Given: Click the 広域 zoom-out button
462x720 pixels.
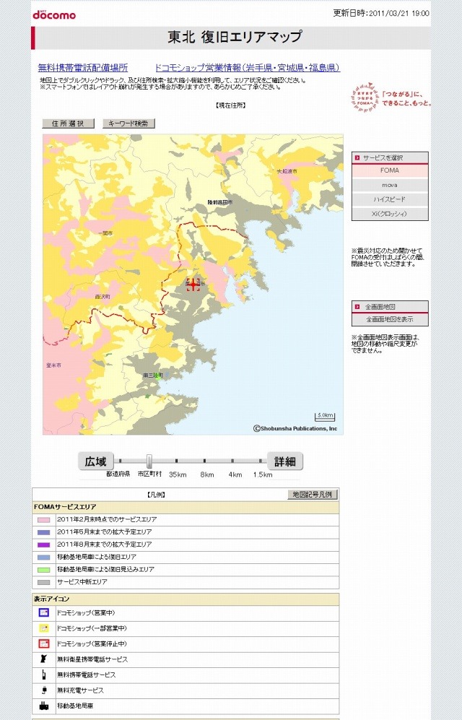Looking at the screenshot, I should 96,461.
